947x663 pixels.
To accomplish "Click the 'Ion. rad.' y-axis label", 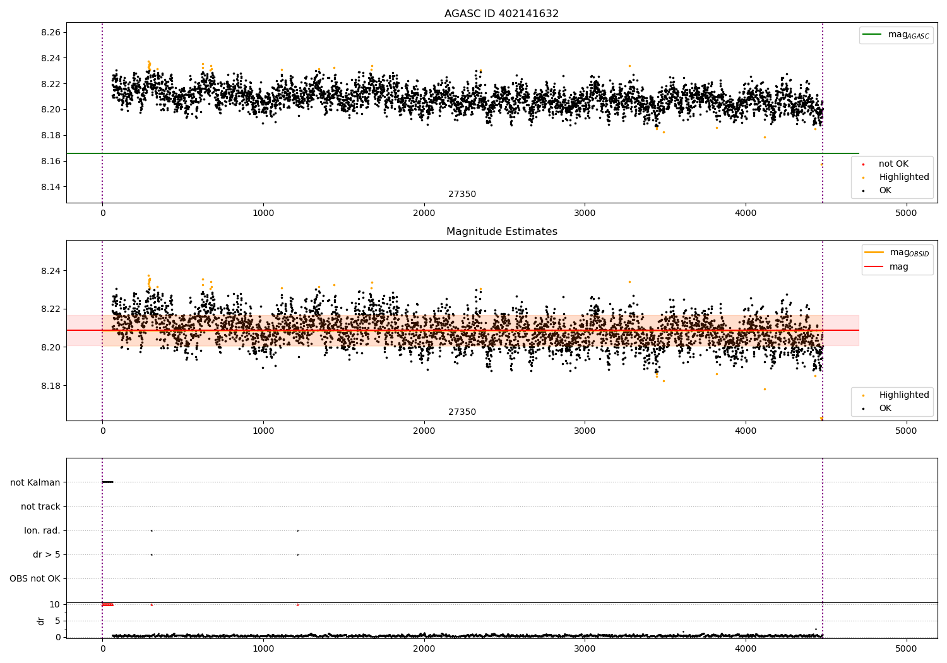I will 42,530.
